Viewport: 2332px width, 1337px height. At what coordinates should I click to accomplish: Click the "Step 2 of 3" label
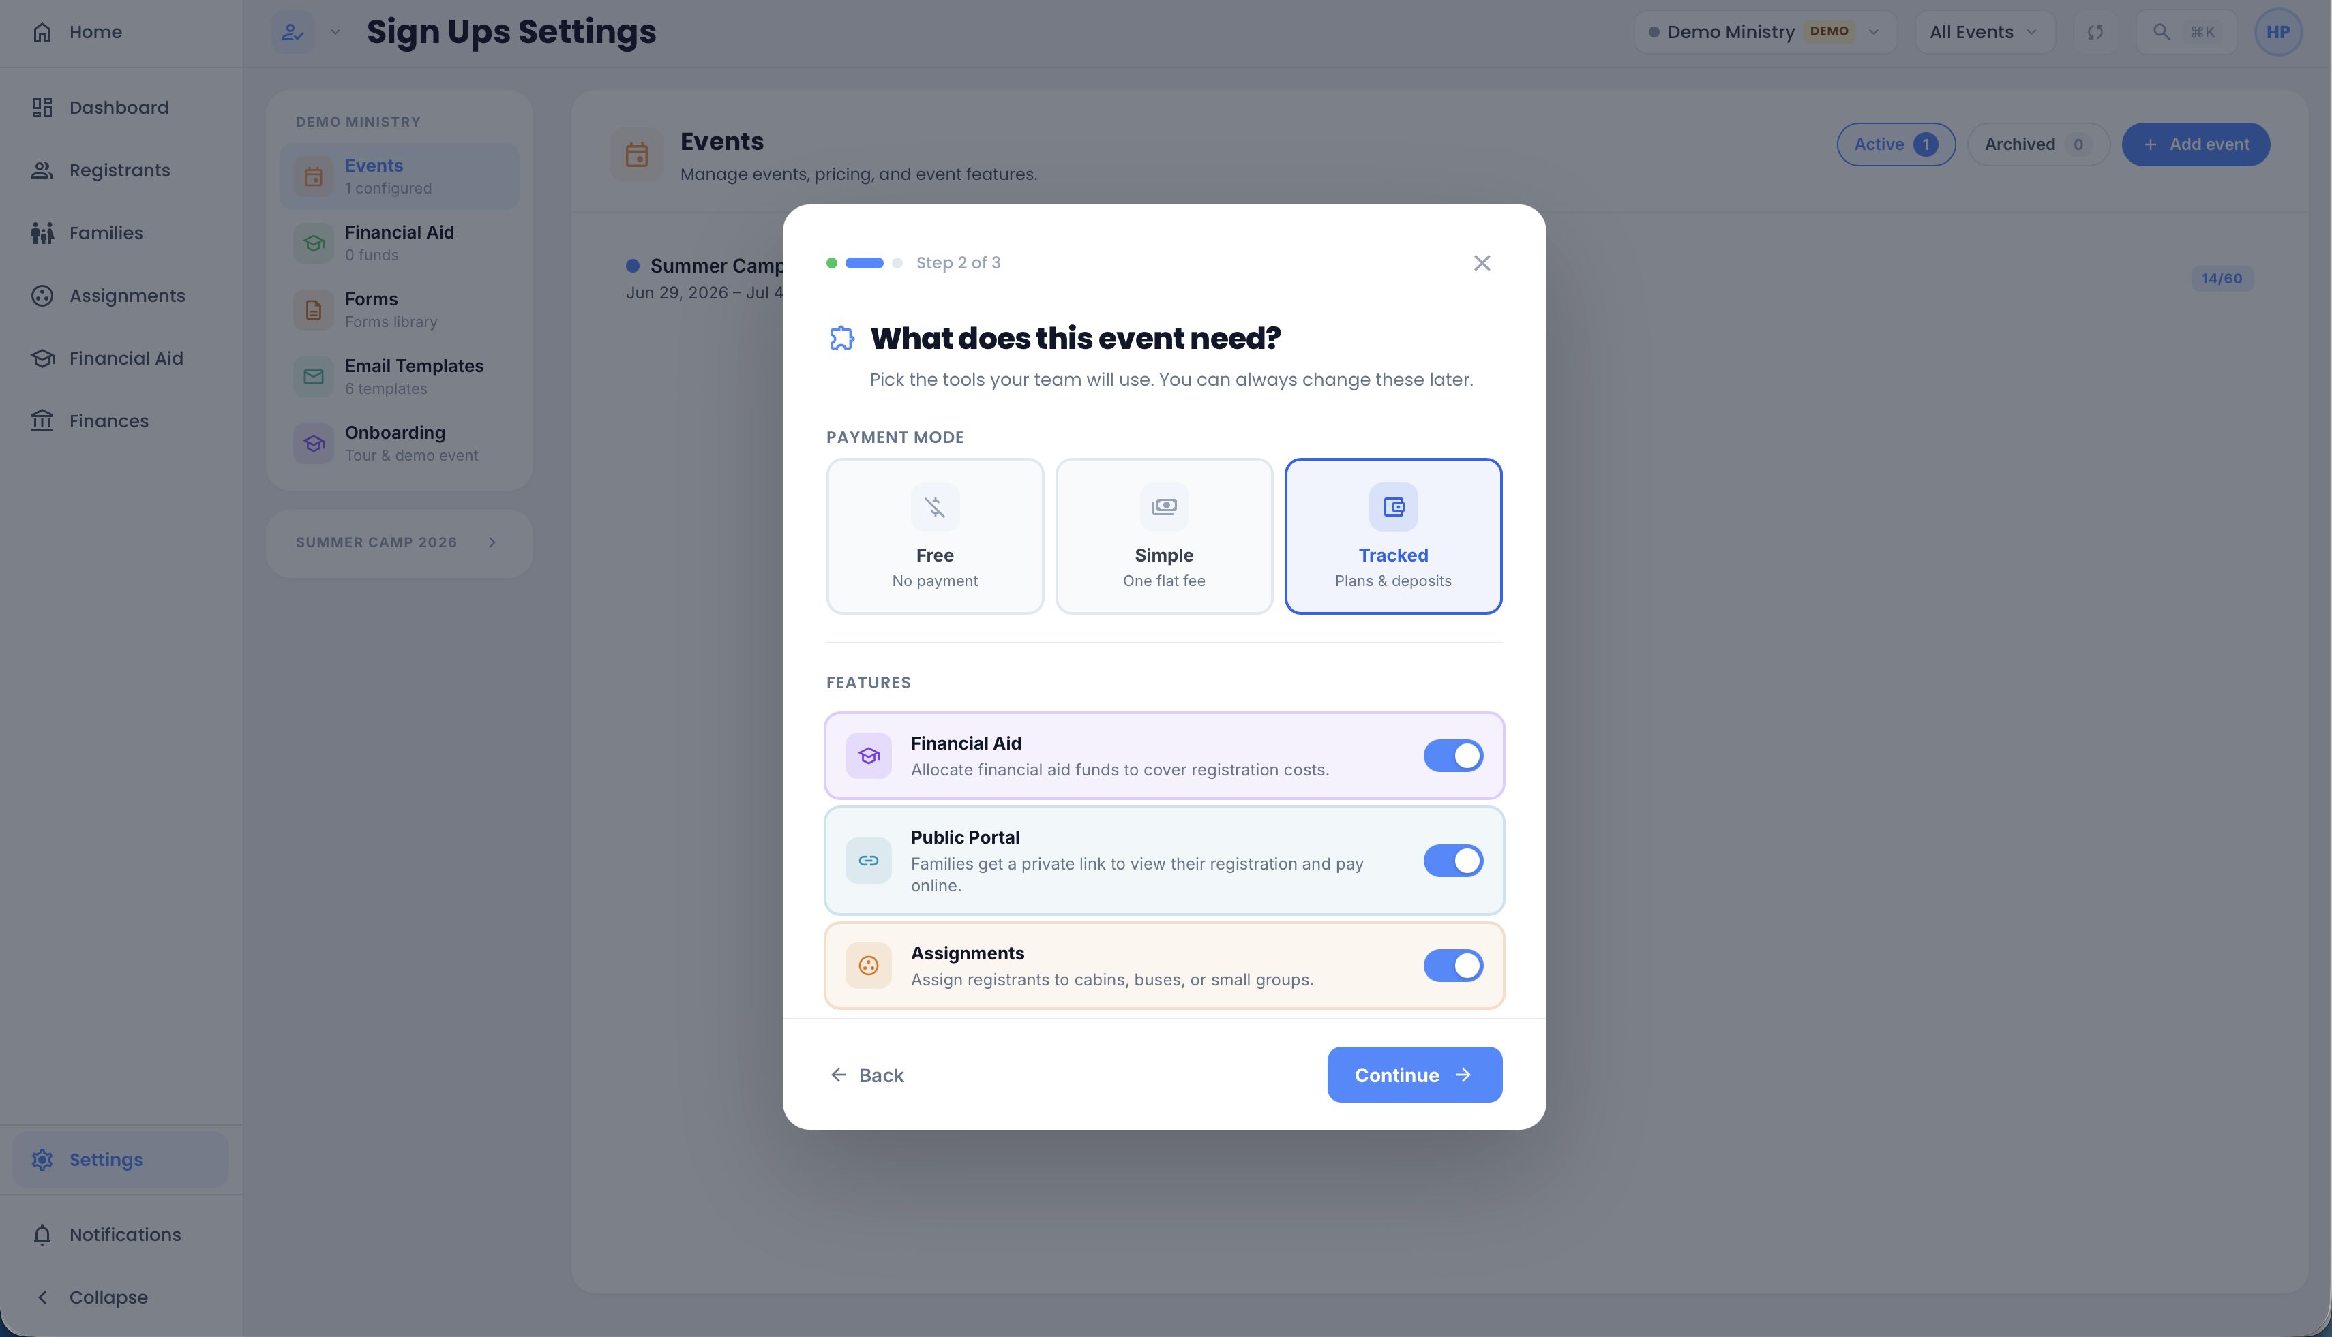tap(957, 262)
